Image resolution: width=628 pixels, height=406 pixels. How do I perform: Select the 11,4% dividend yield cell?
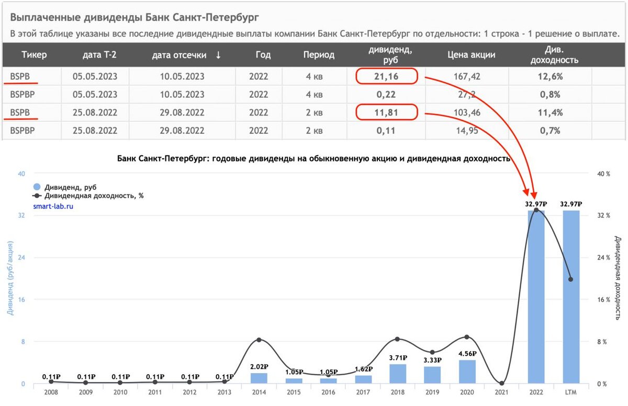point(549,112)
